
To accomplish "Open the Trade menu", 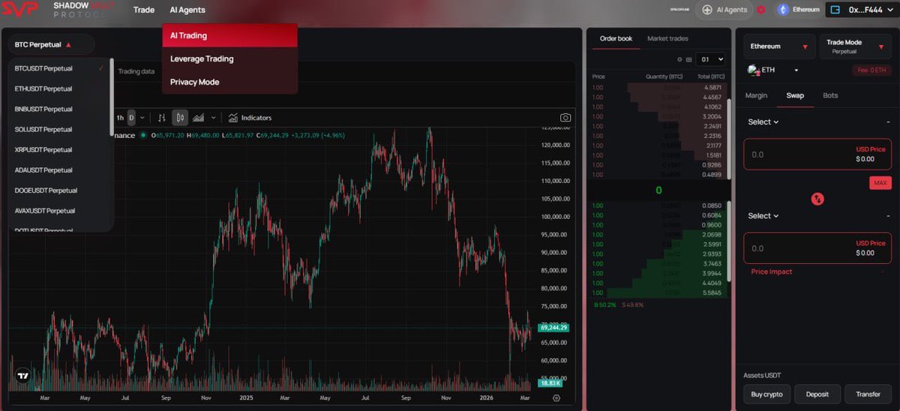I will [x=144, y=10].
